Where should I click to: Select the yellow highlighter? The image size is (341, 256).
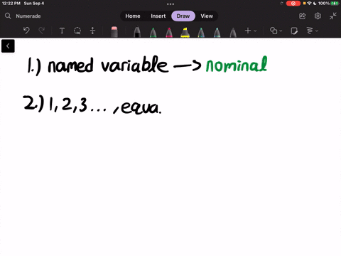185,32
